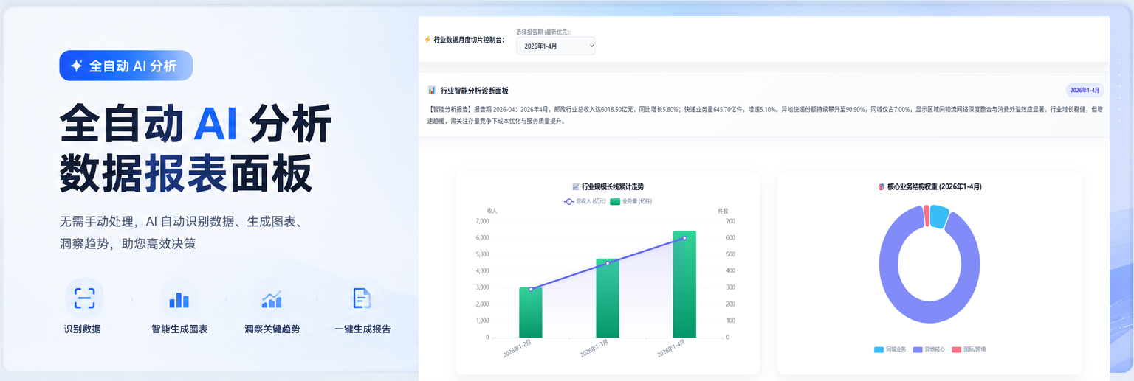The height and width of the screenshot is (381, 1134).
Task: Click the 一键生成报告 label
Action: click(362, 329)
